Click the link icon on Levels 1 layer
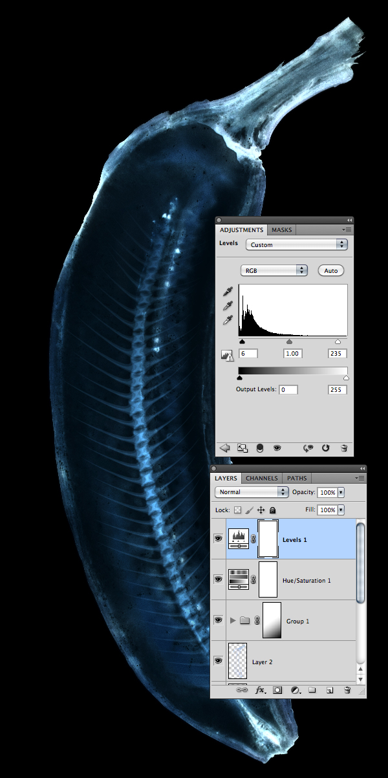388x778 pixels. point(253,539)
